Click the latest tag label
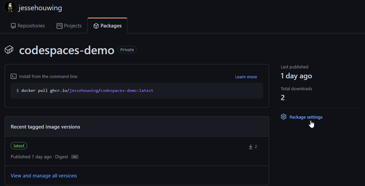Screen dimensions: 365x186 19,146
